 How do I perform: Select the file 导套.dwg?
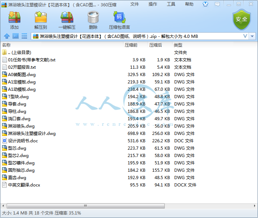[x=17, y=104]
